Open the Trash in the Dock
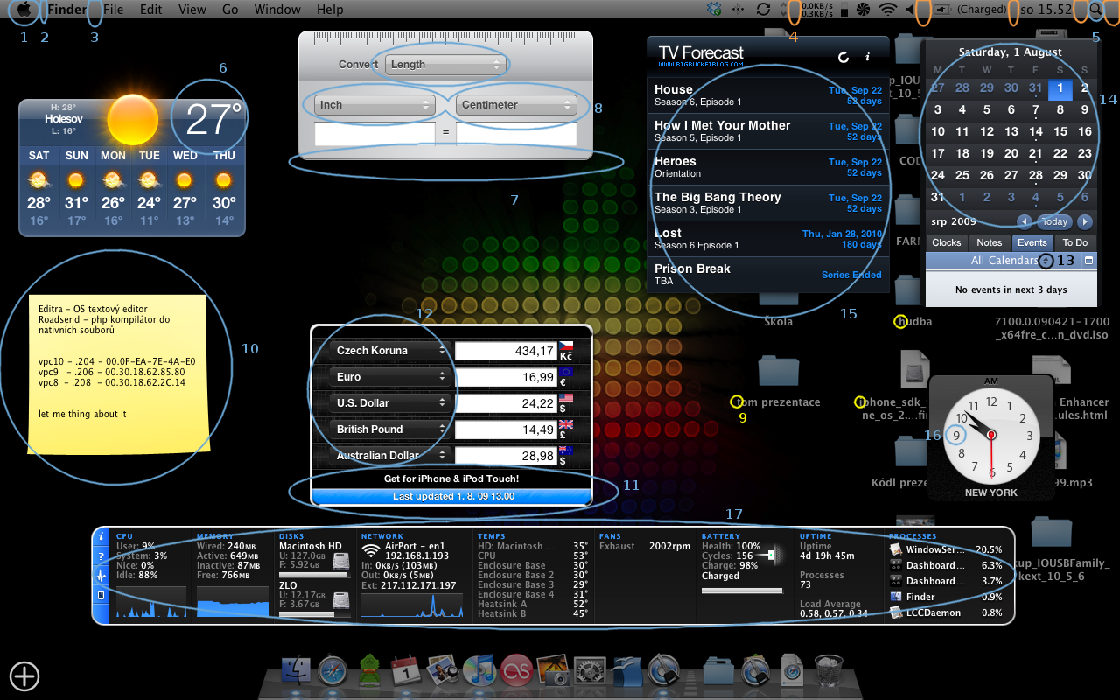This screenshot has width=1120, height=700. coord(828,670)
